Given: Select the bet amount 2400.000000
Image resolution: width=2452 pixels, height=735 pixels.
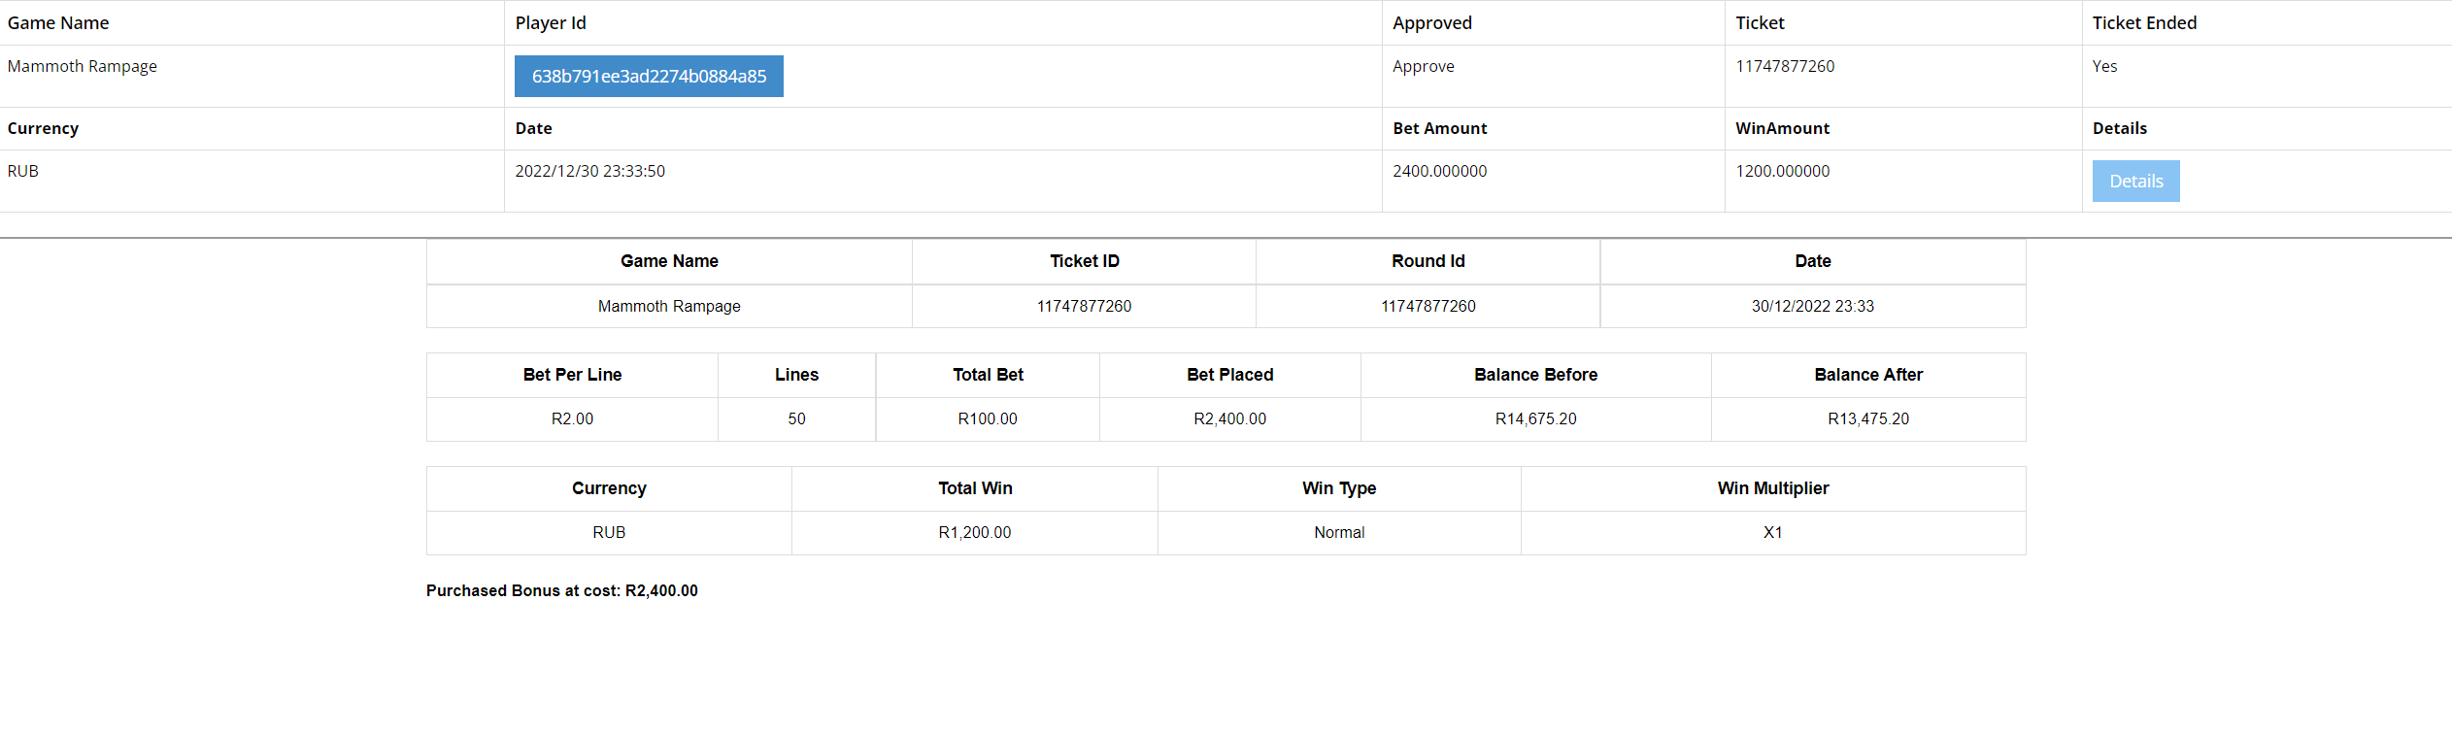Looking at the screenshot, I should (x=1440, y=171).
